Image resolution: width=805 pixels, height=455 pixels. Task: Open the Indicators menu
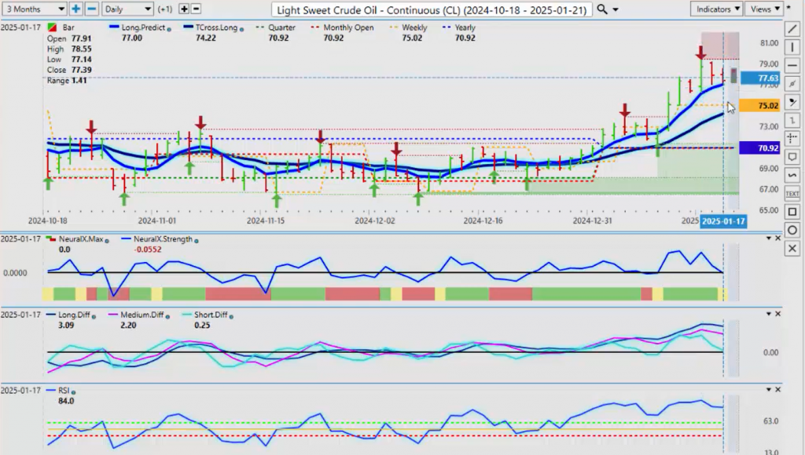pos(717,9)
